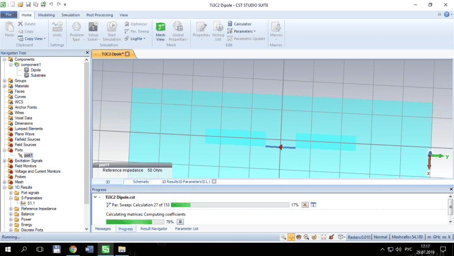
Task: Open the 1D Results S1,1 tab
Action: tap(186, 182)
